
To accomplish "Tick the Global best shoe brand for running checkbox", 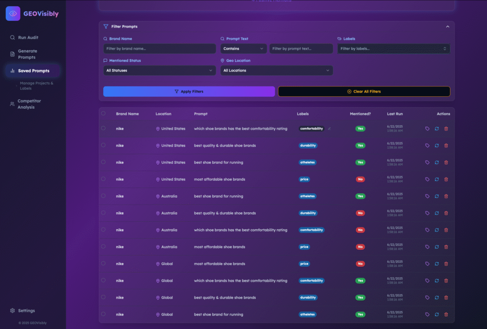I will click(x=103, y=314).
